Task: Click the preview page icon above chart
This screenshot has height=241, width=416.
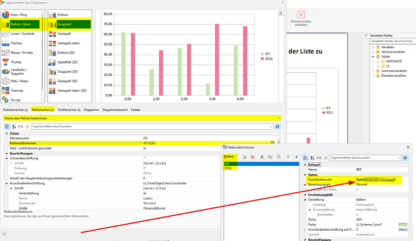Action: [280, 13]
